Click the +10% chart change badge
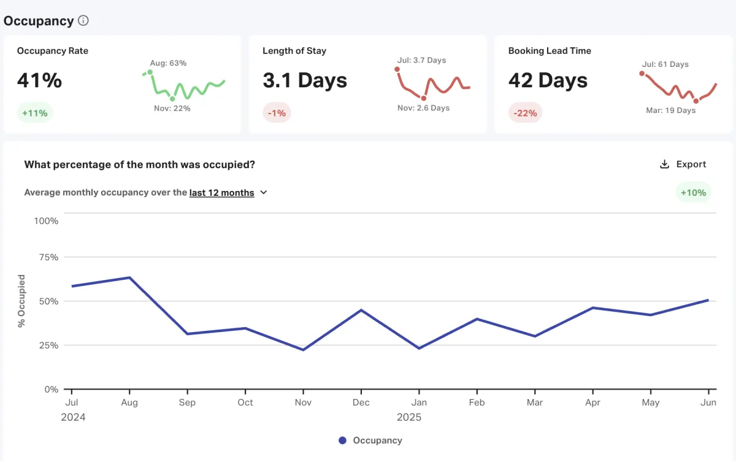736x461 pixels. (x=693, y=193)
